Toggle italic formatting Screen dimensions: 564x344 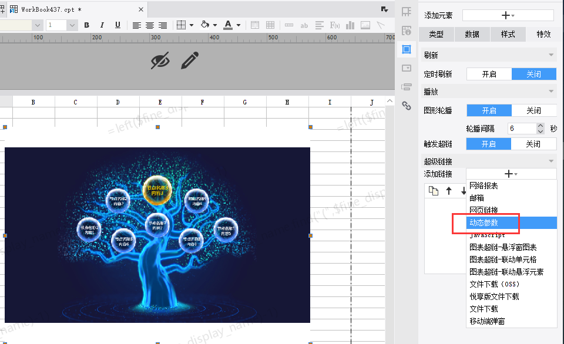click(102, 25)
